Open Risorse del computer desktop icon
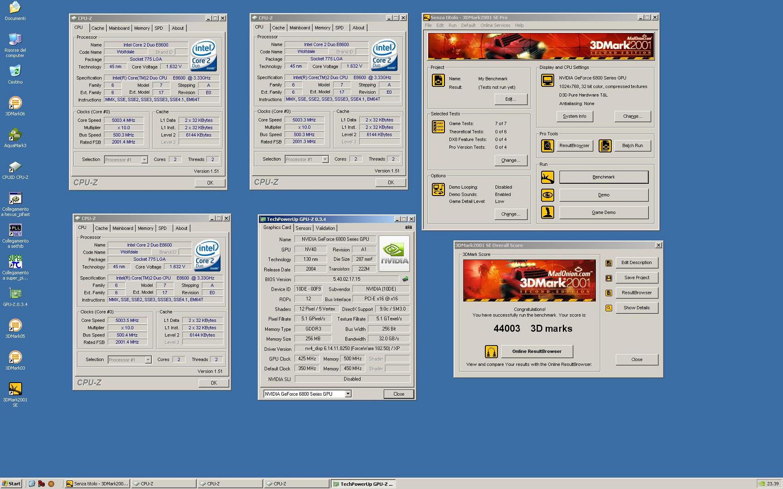Screen dimensions: 783x489 click(x=15, y=39)
